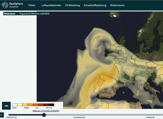This screenshot has width=163, height=119.
Task: Go to UV-Belastung page
Action: [x=72, y=5]
